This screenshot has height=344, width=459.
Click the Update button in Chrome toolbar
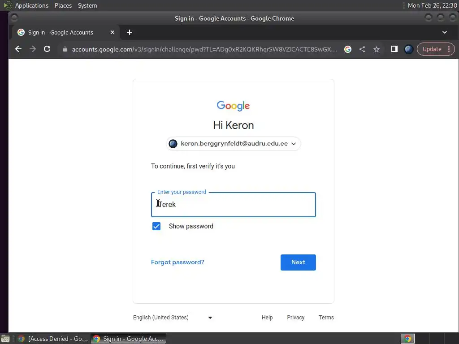(x=432, y=49)
